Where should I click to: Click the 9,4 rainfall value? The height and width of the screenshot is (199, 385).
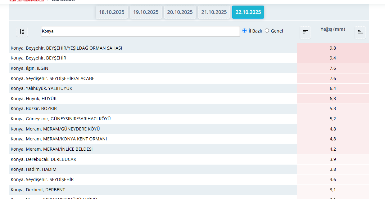(333, 58)
